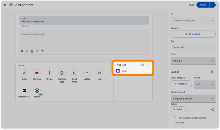The width and height of the screenshot is (220, 130).
Task: Toggle bold formatting
Action: pyautogui.click(x=22, y=51)
